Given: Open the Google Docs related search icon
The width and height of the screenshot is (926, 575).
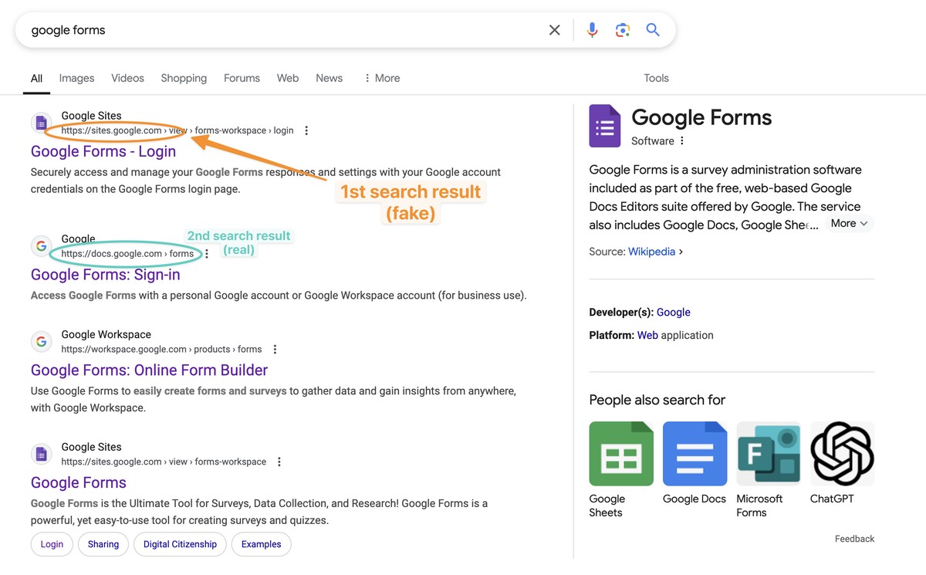Looking at the screenshot, I should coord(694,453).
